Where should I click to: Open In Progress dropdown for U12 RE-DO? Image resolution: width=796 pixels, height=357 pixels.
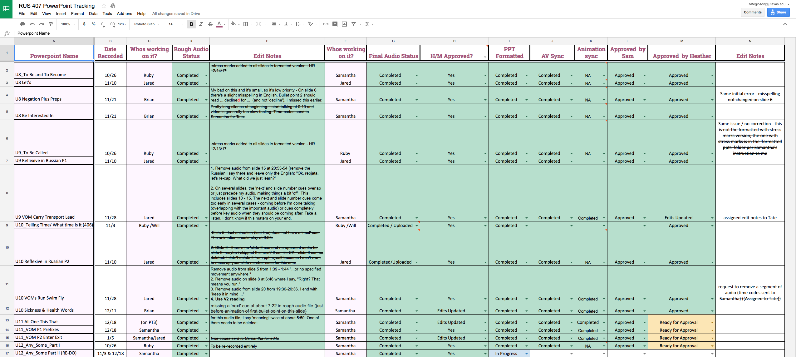527,354
